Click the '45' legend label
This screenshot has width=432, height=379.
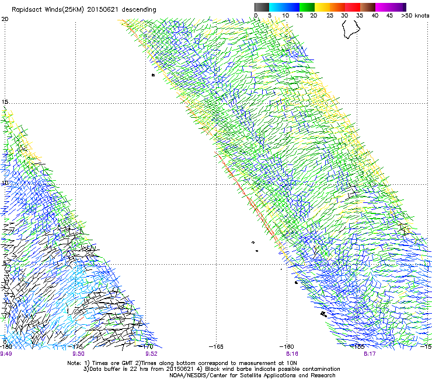click(x=389, y=16)
